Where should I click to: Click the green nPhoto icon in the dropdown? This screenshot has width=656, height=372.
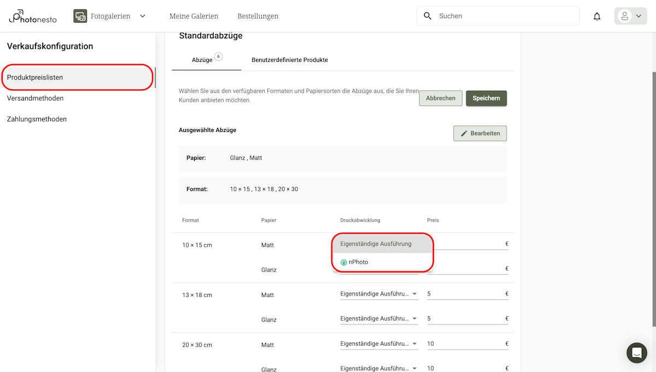pos(343,262)
